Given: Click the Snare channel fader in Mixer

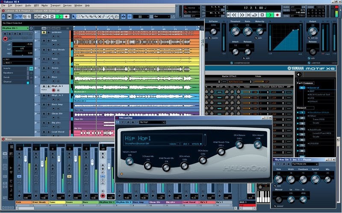Looking at the screenshot, I should pos(76,159).
